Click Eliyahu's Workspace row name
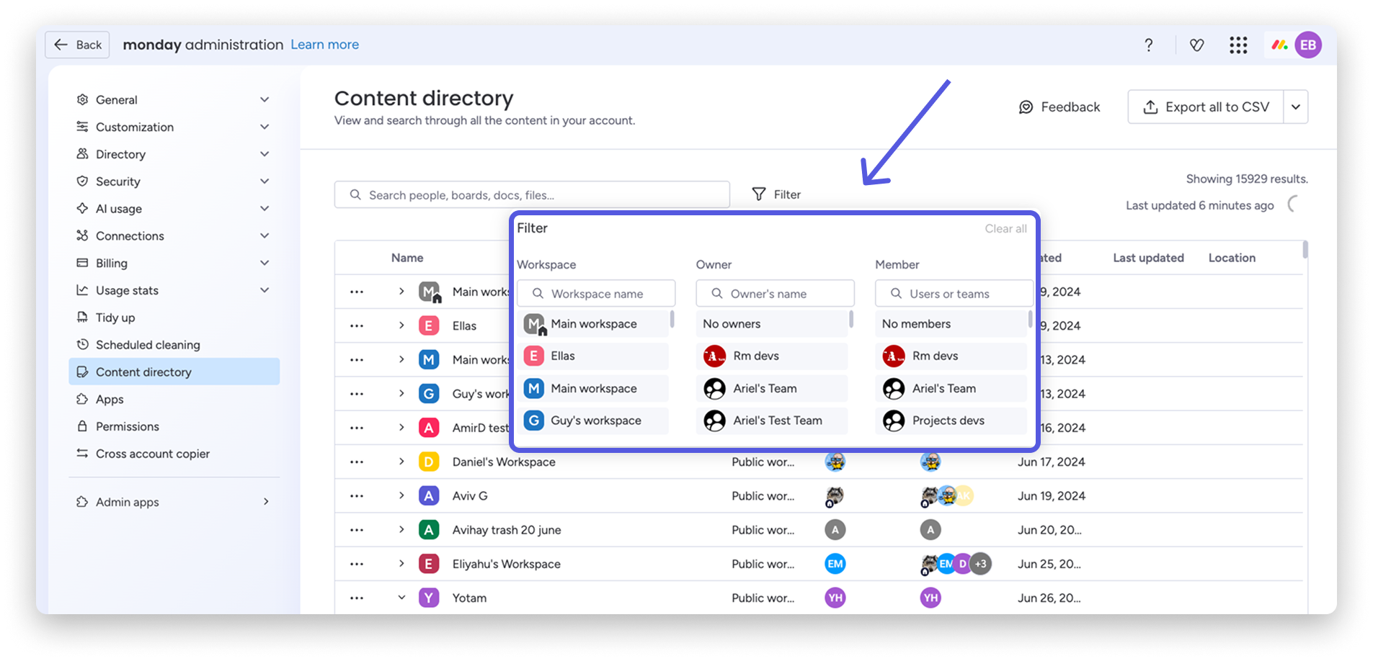The height and width of the screenshot is (661, 1373). tap(507, 564)
